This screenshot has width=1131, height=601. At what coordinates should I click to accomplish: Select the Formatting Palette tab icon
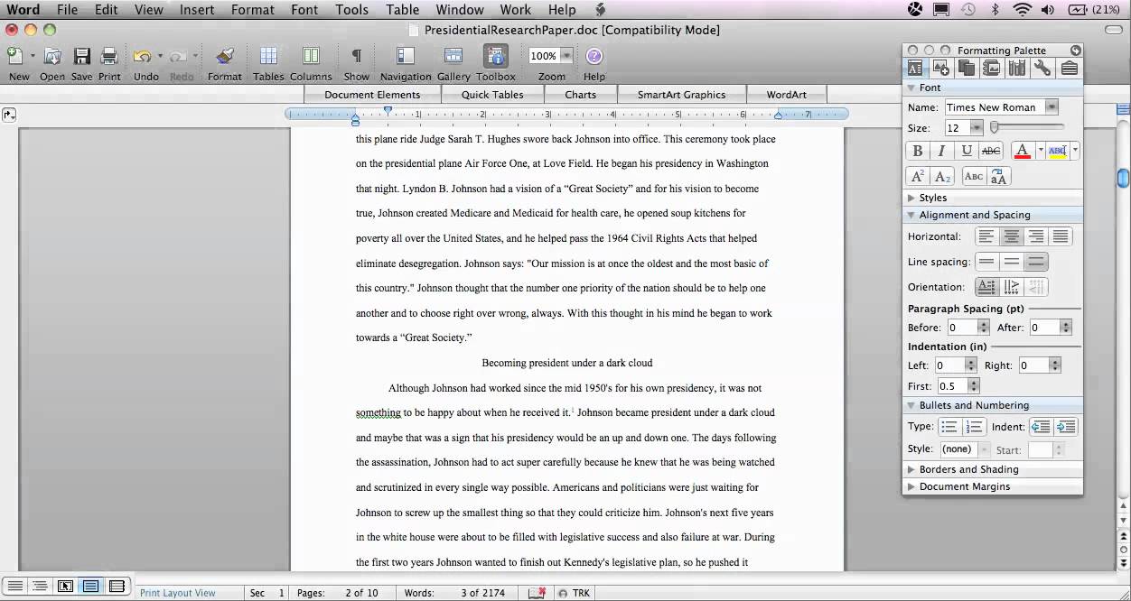915,68
